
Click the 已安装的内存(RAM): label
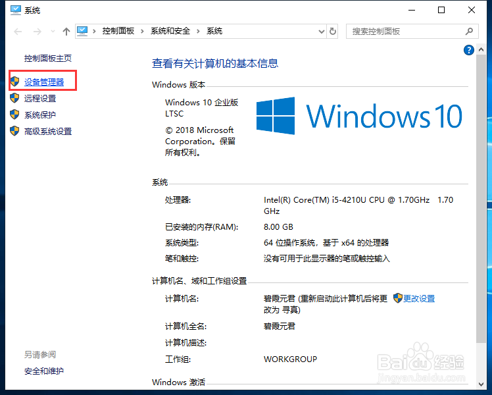[x=201, y=227]
